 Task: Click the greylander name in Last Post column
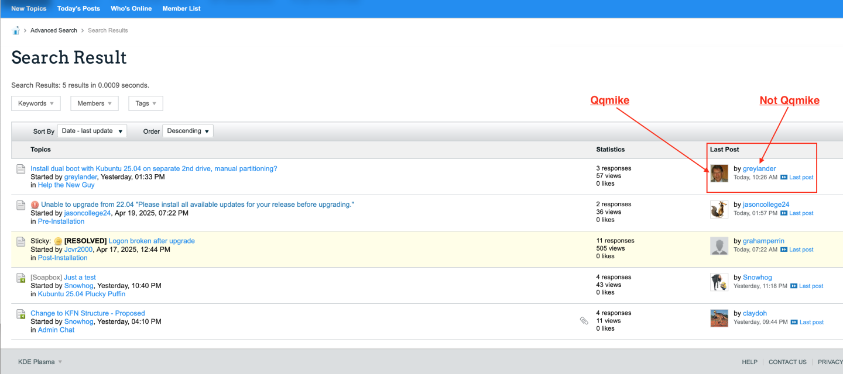pyautogui.click(x=759, y=169)
